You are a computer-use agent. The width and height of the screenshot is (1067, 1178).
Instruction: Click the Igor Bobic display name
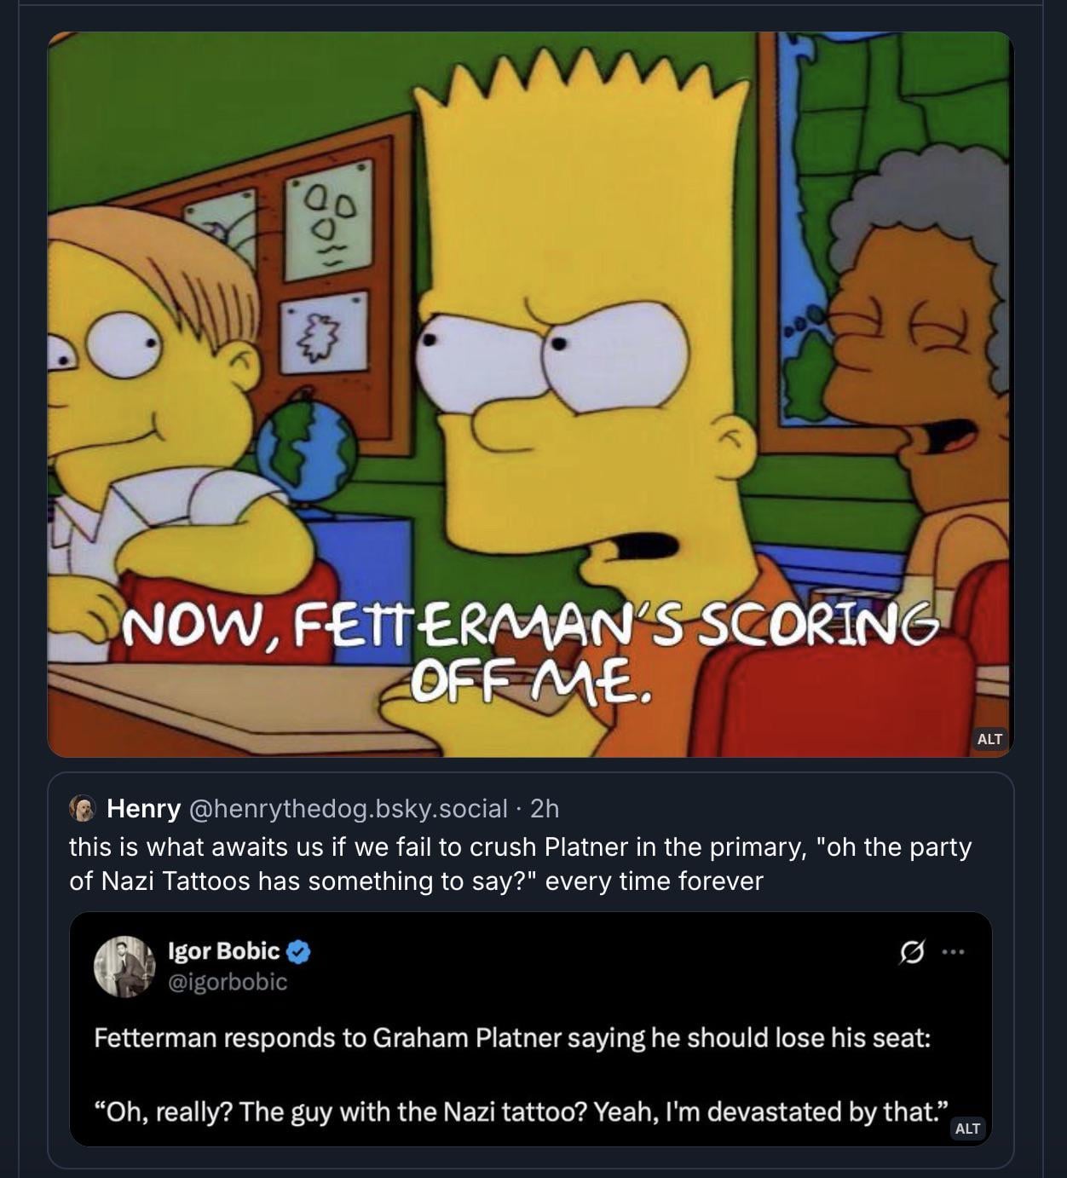(224, 950)
